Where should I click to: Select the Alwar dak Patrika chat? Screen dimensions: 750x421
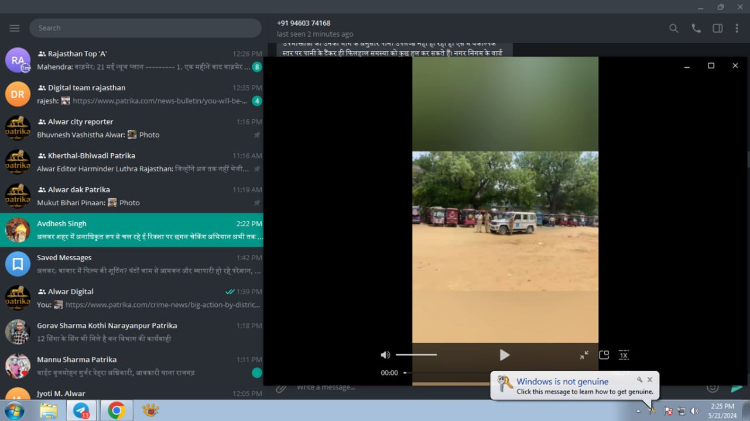[x=132, y=196]
